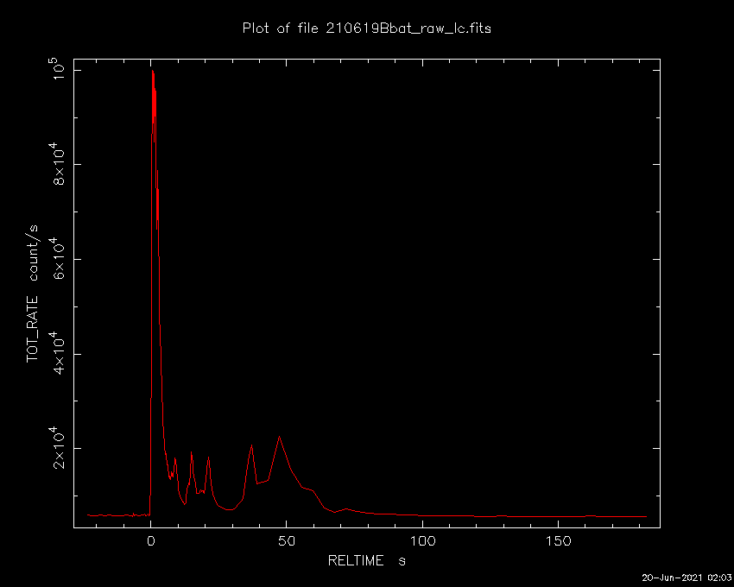
Task: Click the 'RELTIME s' x-axis label
Action: (x=366, y=561)
